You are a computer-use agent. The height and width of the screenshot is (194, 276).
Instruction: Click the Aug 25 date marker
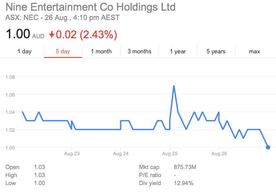tap(170, 154)
